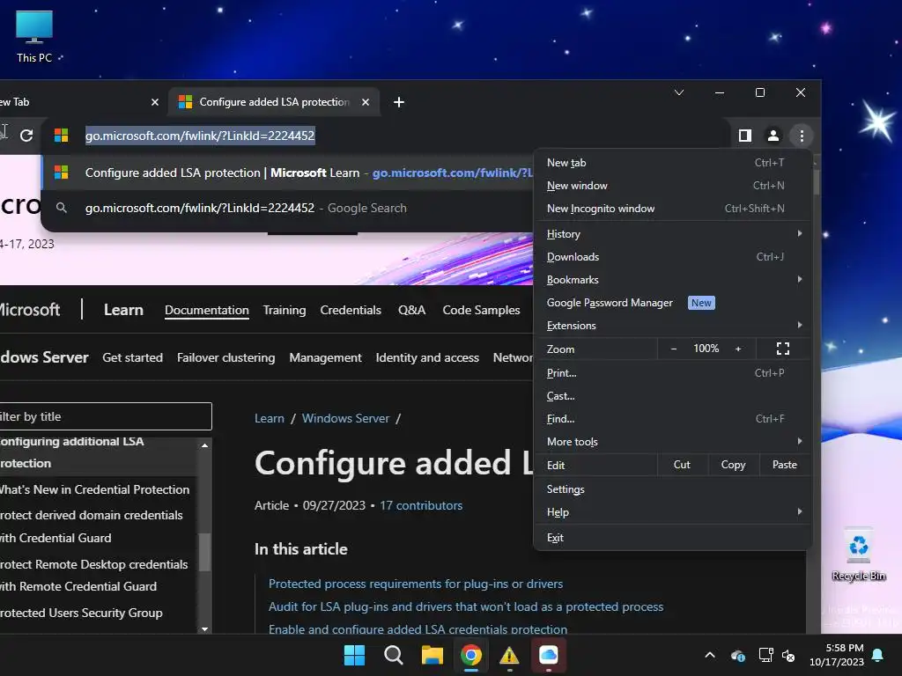Viewport: 902px width, 676px height.
Task: Choose New window in the menu
Action: coord(672,186)
